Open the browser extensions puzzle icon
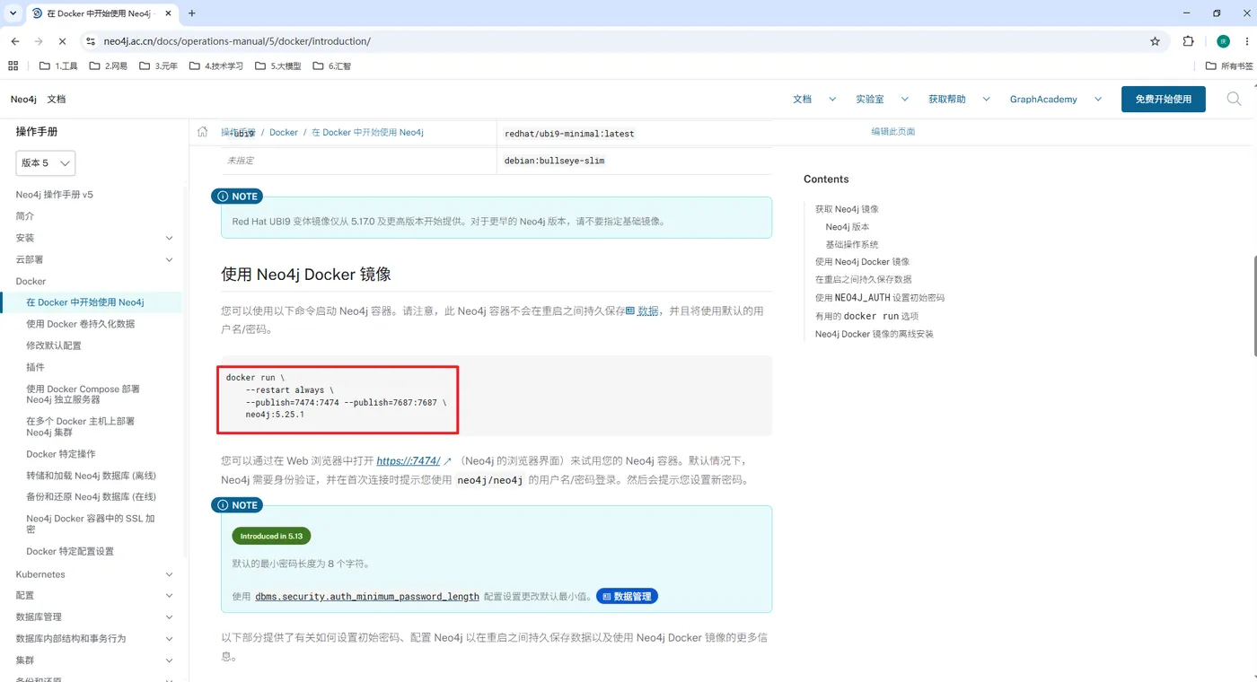The width and height of the screenshot is (1257, 682). pyautogui.click(x=1188, y=41)
